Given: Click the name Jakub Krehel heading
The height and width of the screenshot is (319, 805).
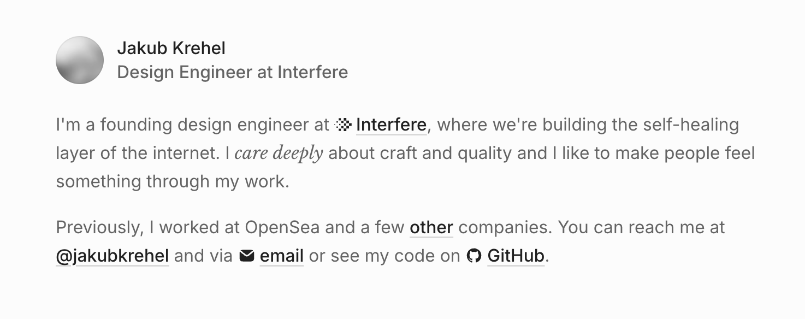Looking at the screenshot, I should point(171,48).
